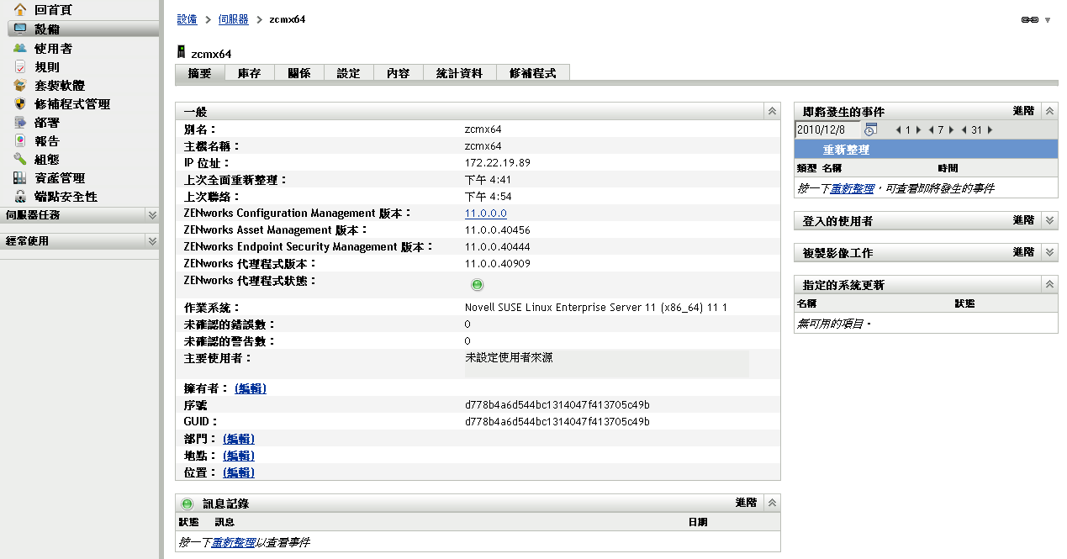Open the 修補程式 tab

tap(533, 73)
